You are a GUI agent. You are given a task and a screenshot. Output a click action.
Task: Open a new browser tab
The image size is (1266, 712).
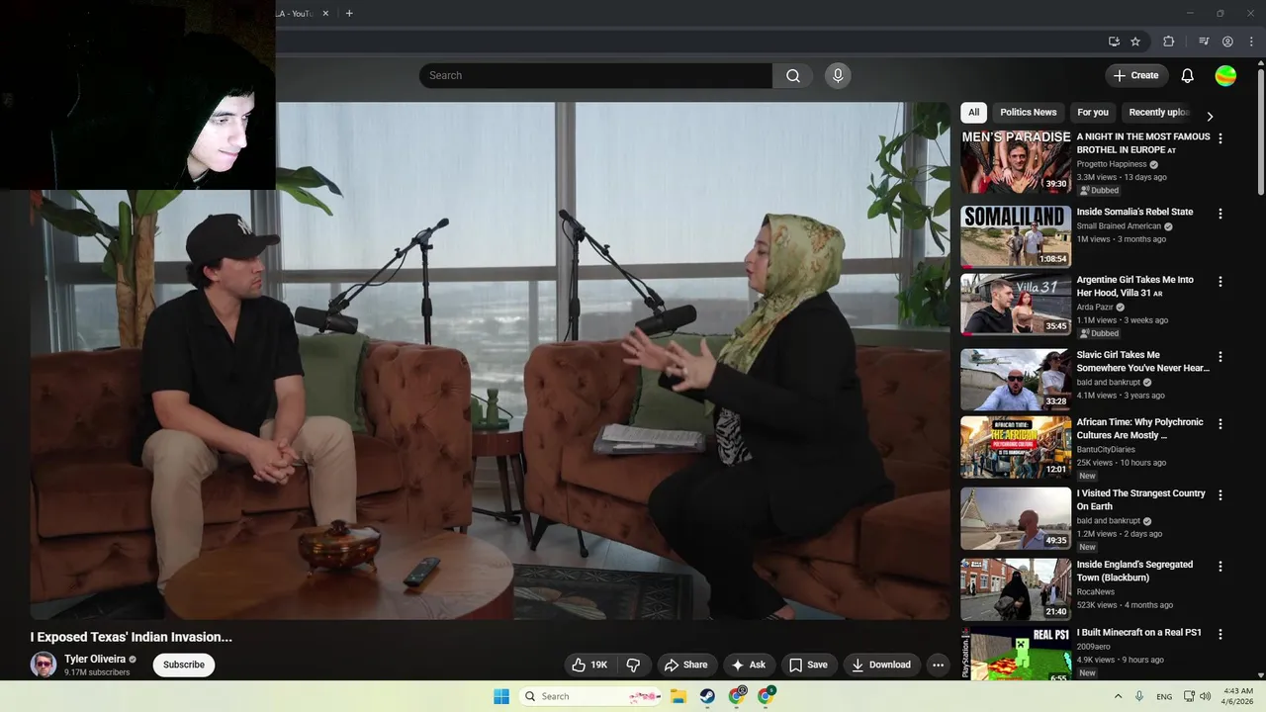(349, 13)
